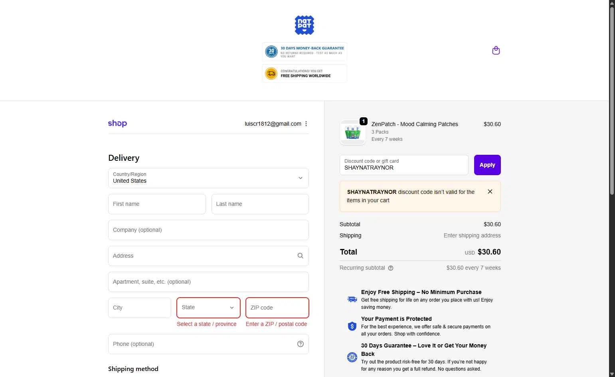Click the free shipping truck icon
The width and height of the screenshot is (615, 377).
point(352,299)
